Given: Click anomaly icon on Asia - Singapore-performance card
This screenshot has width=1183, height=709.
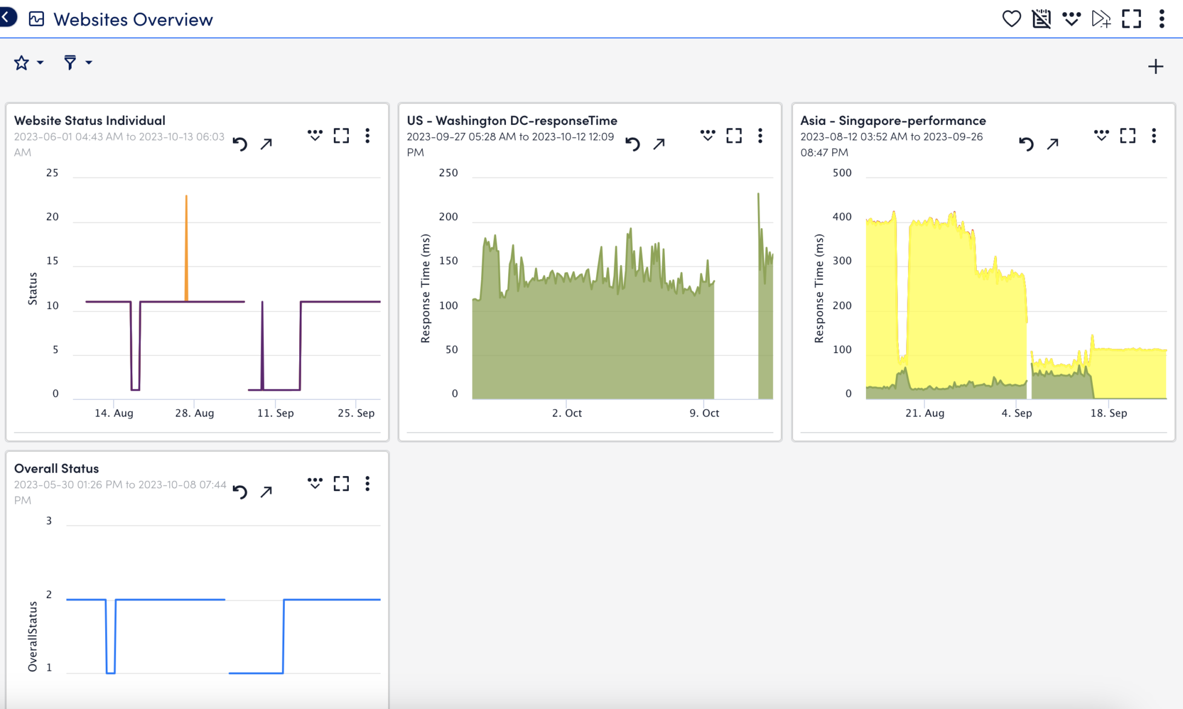Looking at the screenshot, I should [1101, 135].
